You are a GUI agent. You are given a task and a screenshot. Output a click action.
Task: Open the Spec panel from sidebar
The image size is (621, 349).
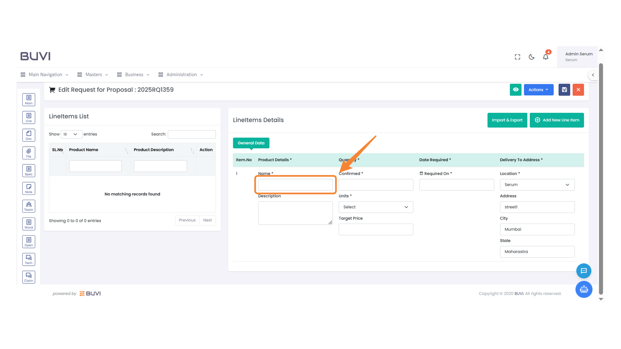click(28, 170)
